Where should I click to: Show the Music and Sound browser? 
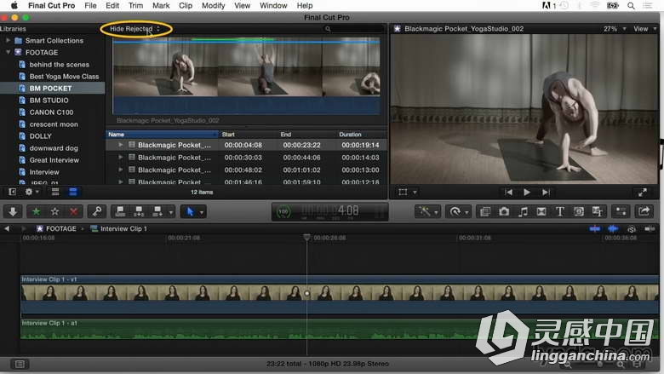(523, 211)
